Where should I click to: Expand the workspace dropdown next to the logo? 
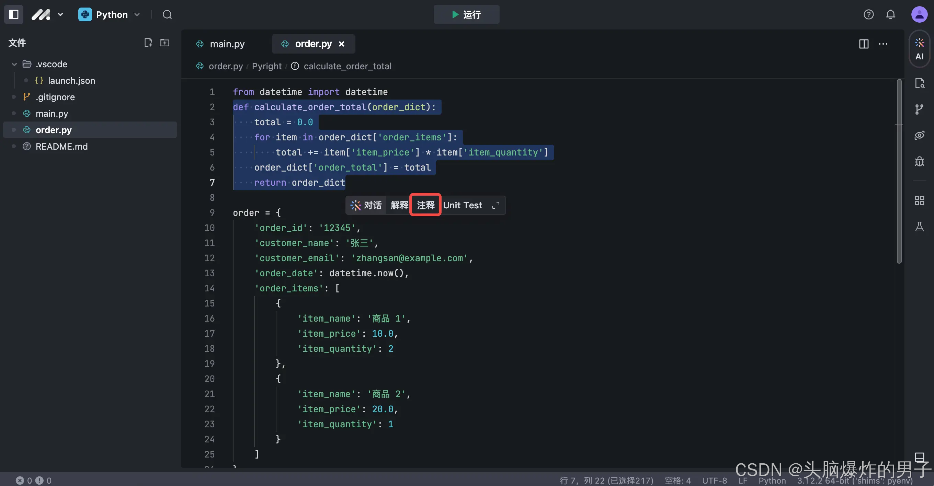60,14
